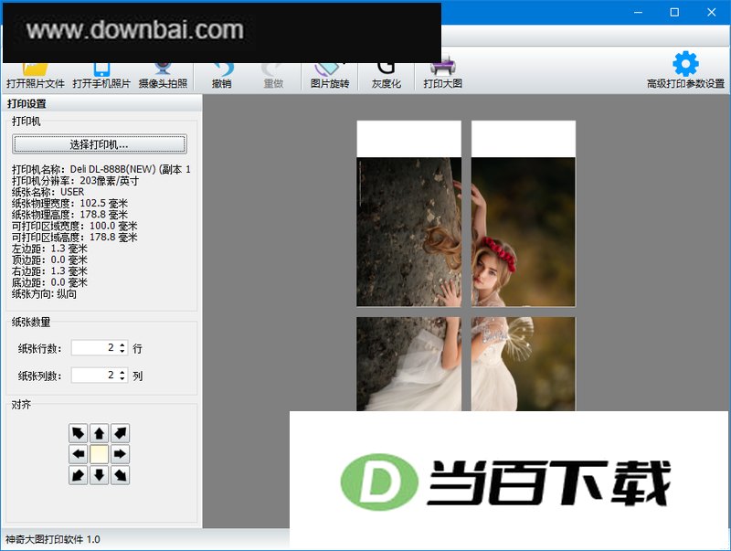Align image right with right arrow
Image resolution: width=731 pixels, height=551 pixels.
[121, 454]
